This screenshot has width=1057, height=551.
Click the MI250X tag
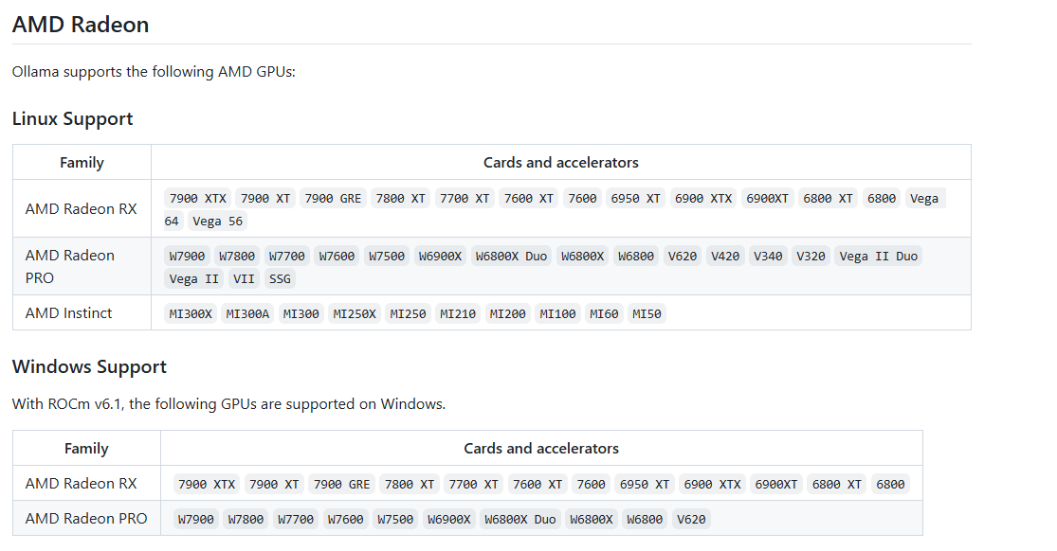[355, 314]
